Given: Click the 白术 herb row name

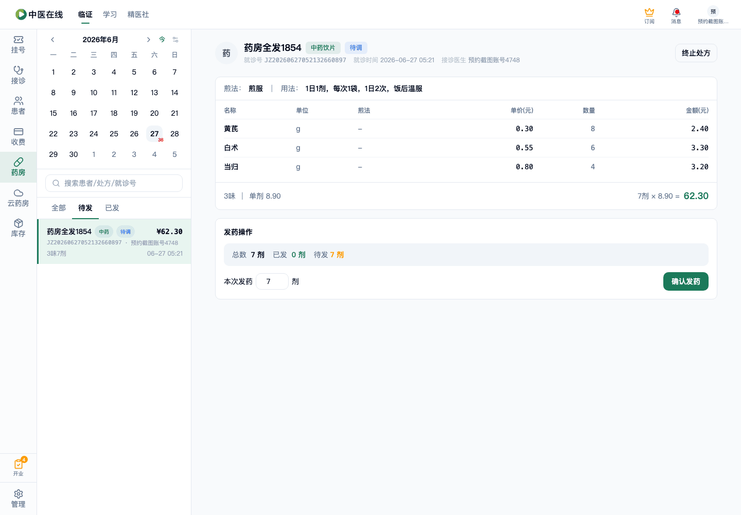Looking at the screenshot, I should [231, 148].
